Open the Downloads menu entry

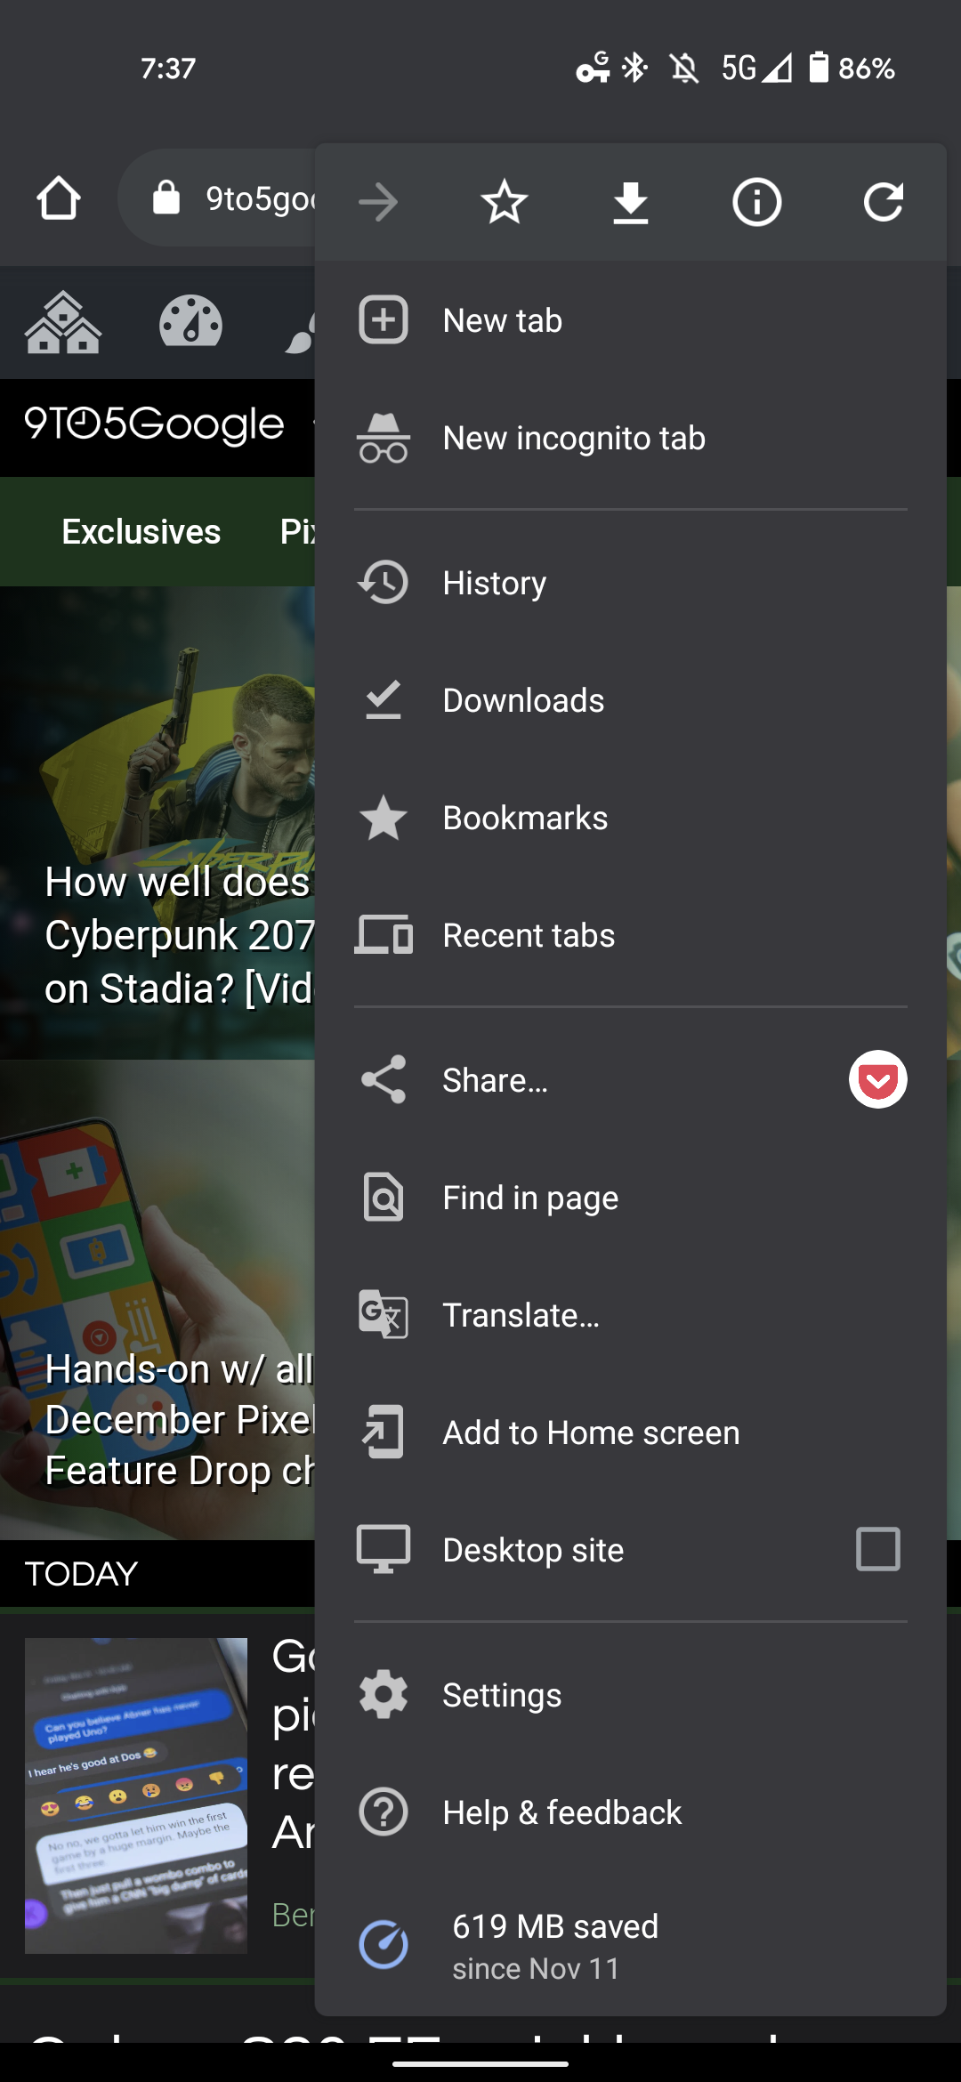point(523,700)
